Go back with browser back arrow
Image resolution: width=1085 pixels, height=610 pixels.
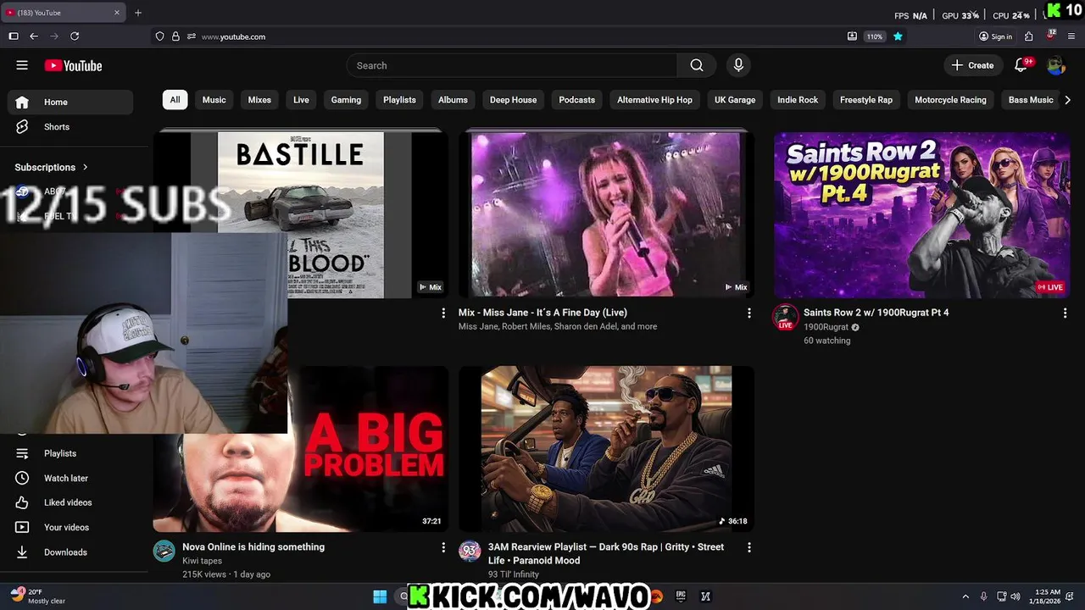point(34,36)
